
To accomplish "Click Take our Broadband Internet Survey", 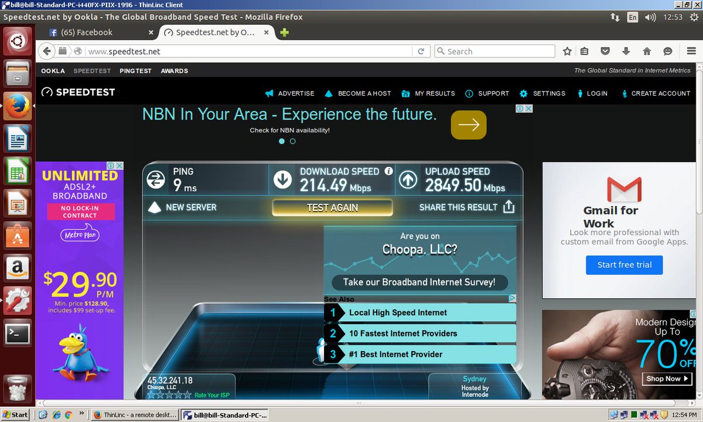I will (x=419, y=282).
